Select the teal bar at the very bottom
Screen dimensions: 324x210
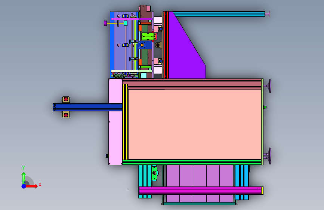(199, 204)
